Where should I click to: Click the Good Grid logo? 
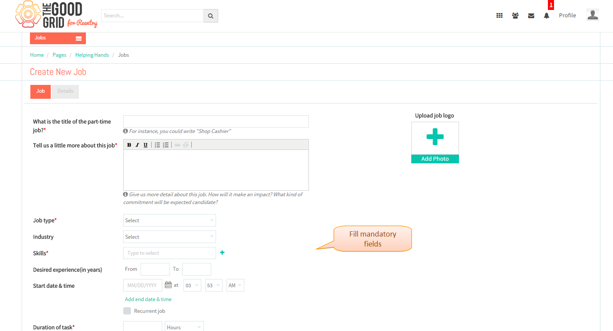coord(56,15)
